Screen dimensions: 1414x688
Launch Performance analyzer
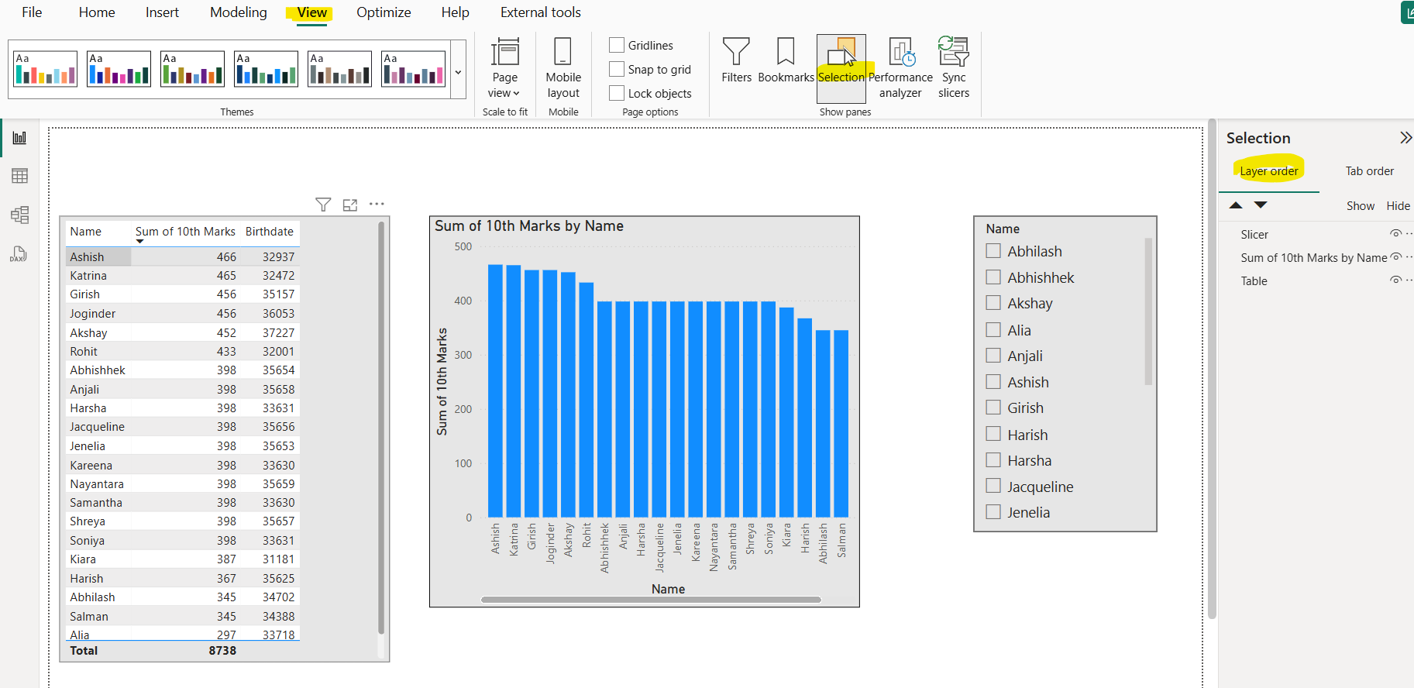click(900, 68)
